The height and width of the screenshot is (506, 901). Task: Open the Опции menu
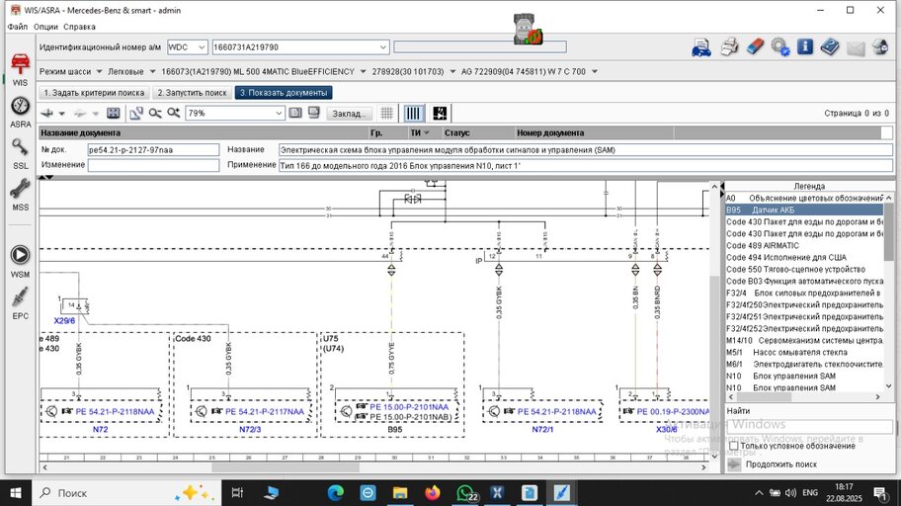(45, 27)
